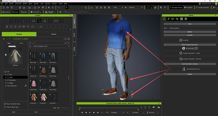Click the Save Project disk icon
This screenshot has width=218, height=116.
pos(12,8)
